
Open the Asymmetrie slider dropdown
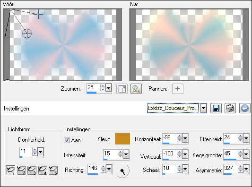(x=246, y=169)
